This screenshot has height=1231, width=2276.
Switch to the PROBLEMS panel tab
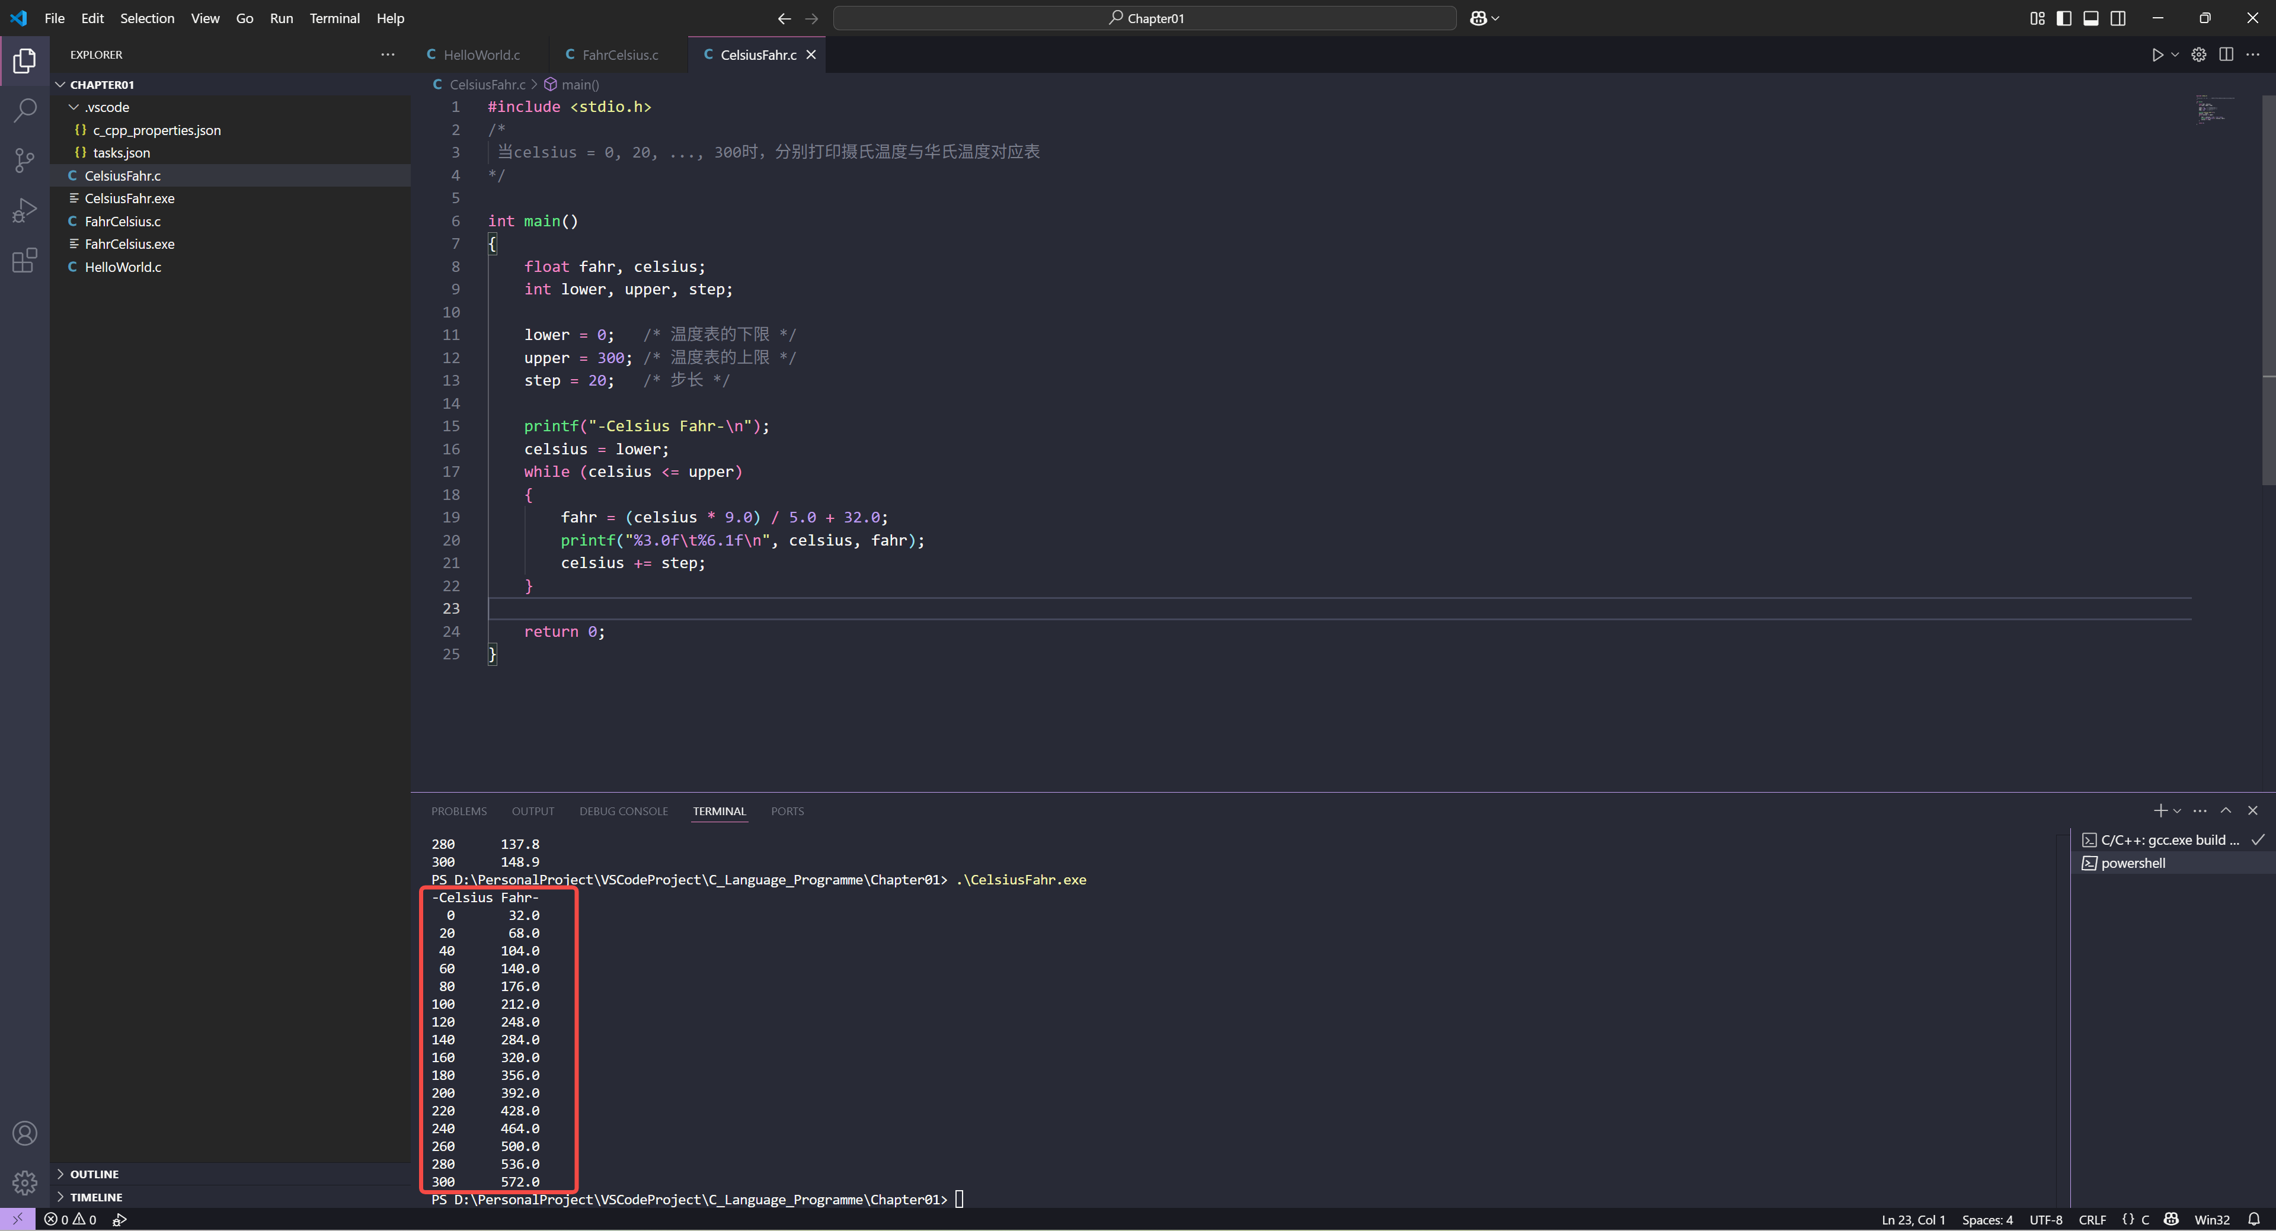(459, 810)
